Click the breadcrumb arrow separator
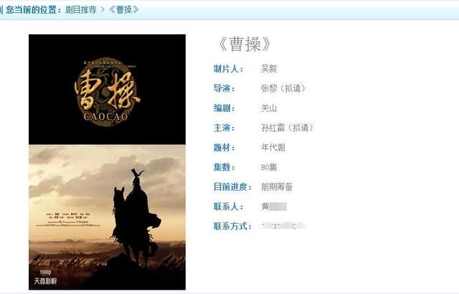The image size is (459, 294). [x=103, y=9]
